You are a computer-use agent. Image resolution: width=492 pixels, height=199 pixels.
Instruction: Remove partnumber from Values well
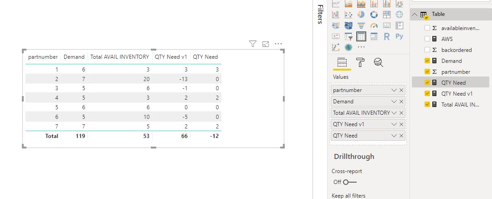coord(401,91)
